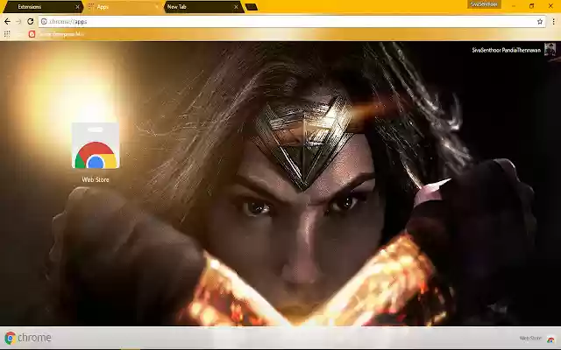561x350 pixels.
Task: Open a new tab with the new tab button
Action: point(252,7)
